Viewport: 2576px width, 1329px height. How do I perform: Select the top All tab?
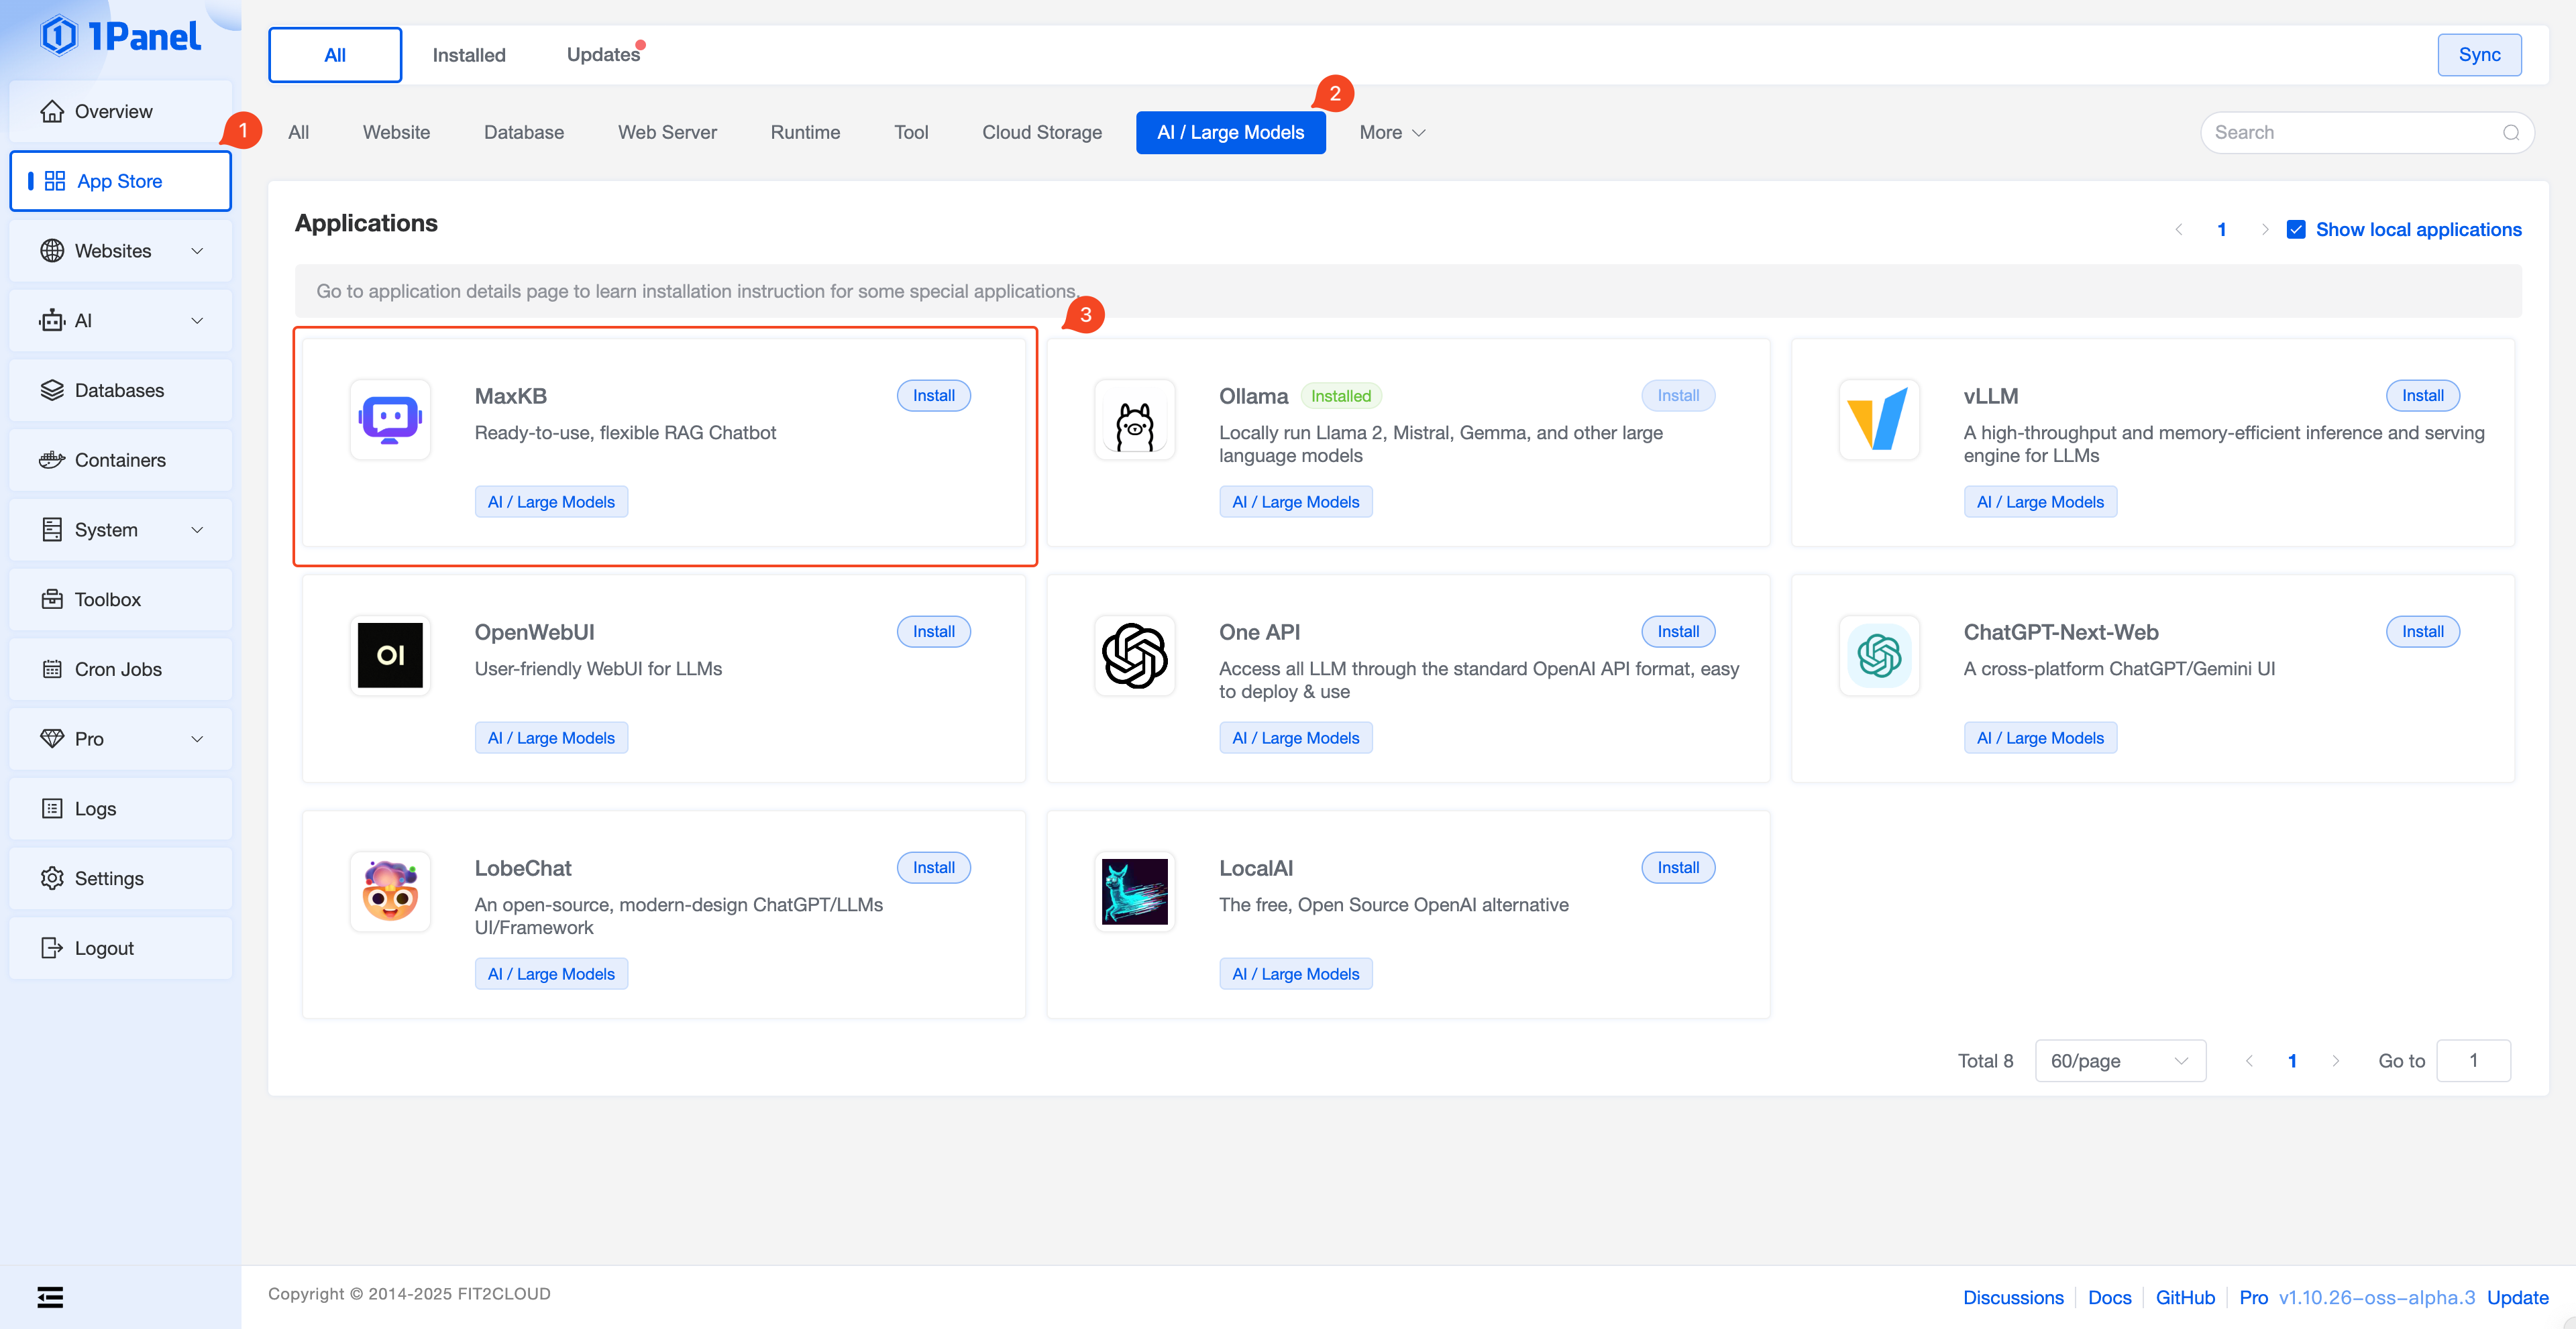335,55
